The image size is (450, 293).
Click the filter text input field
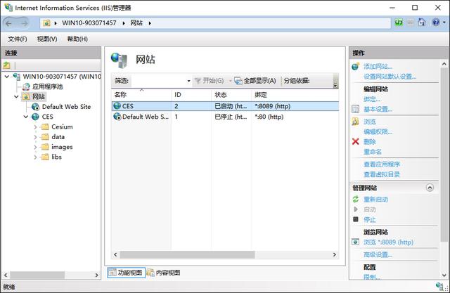coord(158,81)
